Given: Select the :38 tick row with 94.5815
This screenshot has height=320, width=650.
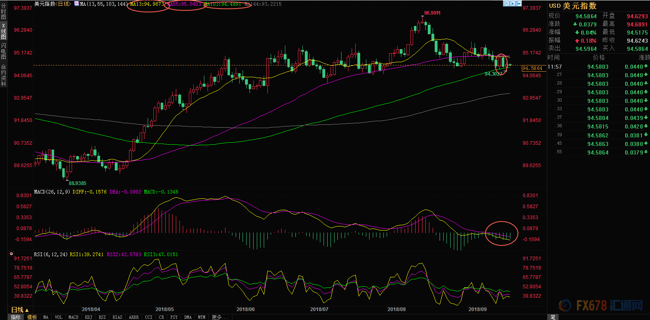Looking at the screenshot, I should [598, 126].
